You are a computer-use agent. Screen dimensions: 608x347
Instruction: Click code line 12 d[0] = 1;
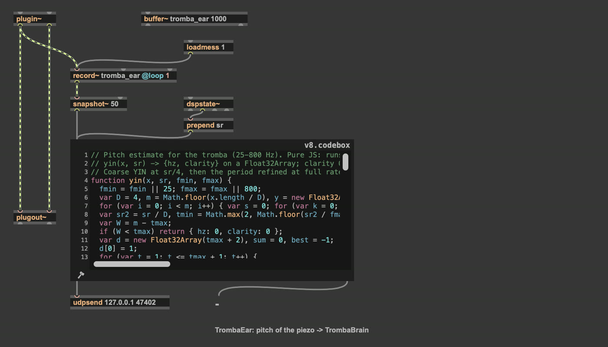coord(118,248)
